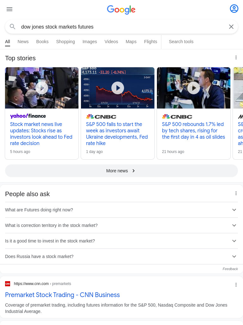Switch to the Flights tab

point(151,42)
